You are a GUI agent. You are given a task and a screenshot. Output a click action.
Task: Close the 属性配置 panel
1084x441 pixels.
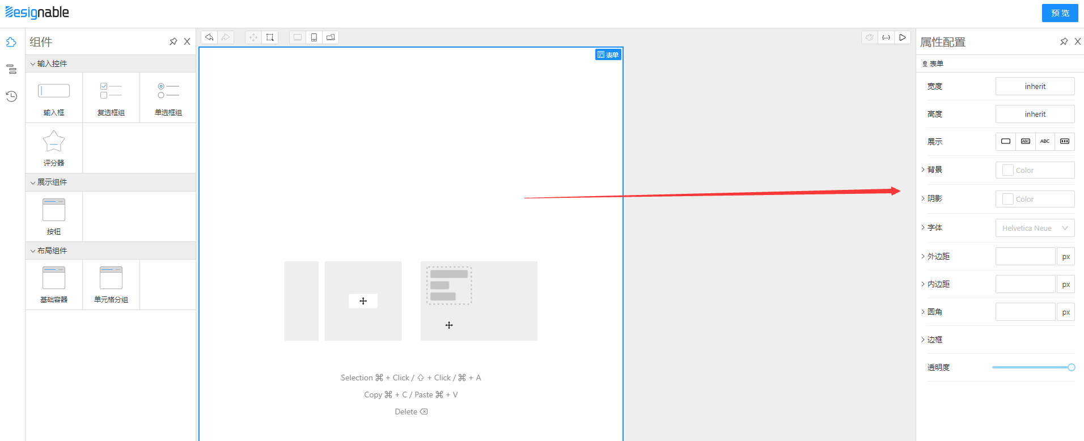[1078, 41]
